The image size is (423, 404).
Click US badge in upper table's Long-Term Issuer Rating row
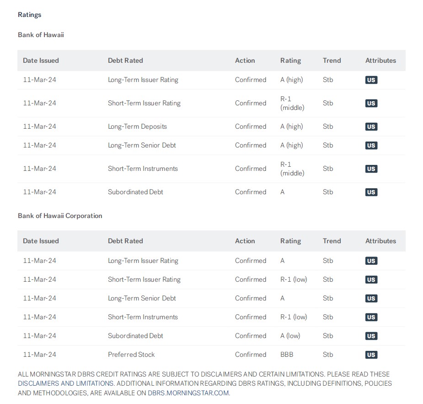coord(371,80)
